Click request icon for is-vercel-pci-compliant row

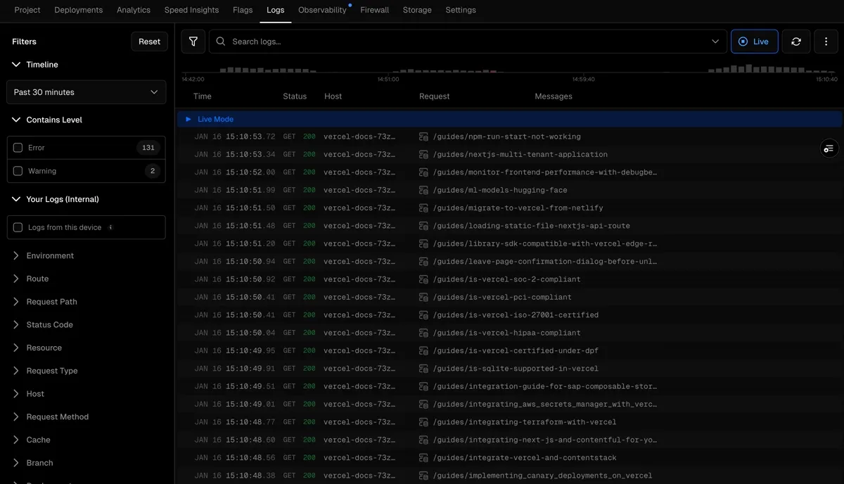(x=423, y=297)
